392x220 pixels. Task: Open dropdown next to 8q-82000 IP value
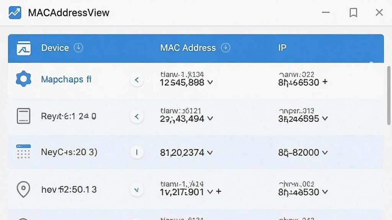click(x=325, y=152)
